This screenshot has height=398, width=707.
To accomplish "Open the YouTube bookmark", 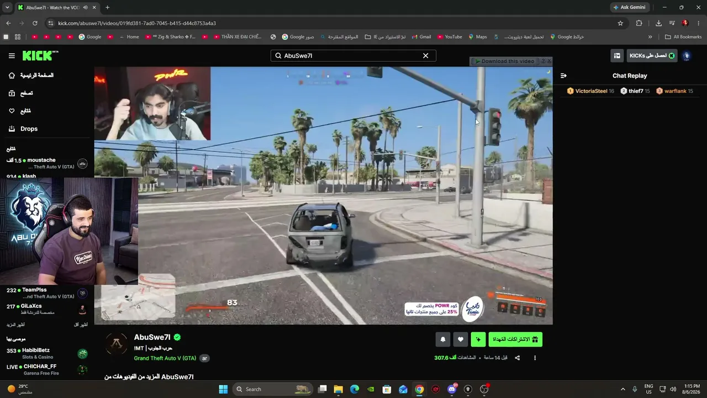I will 450,37.
